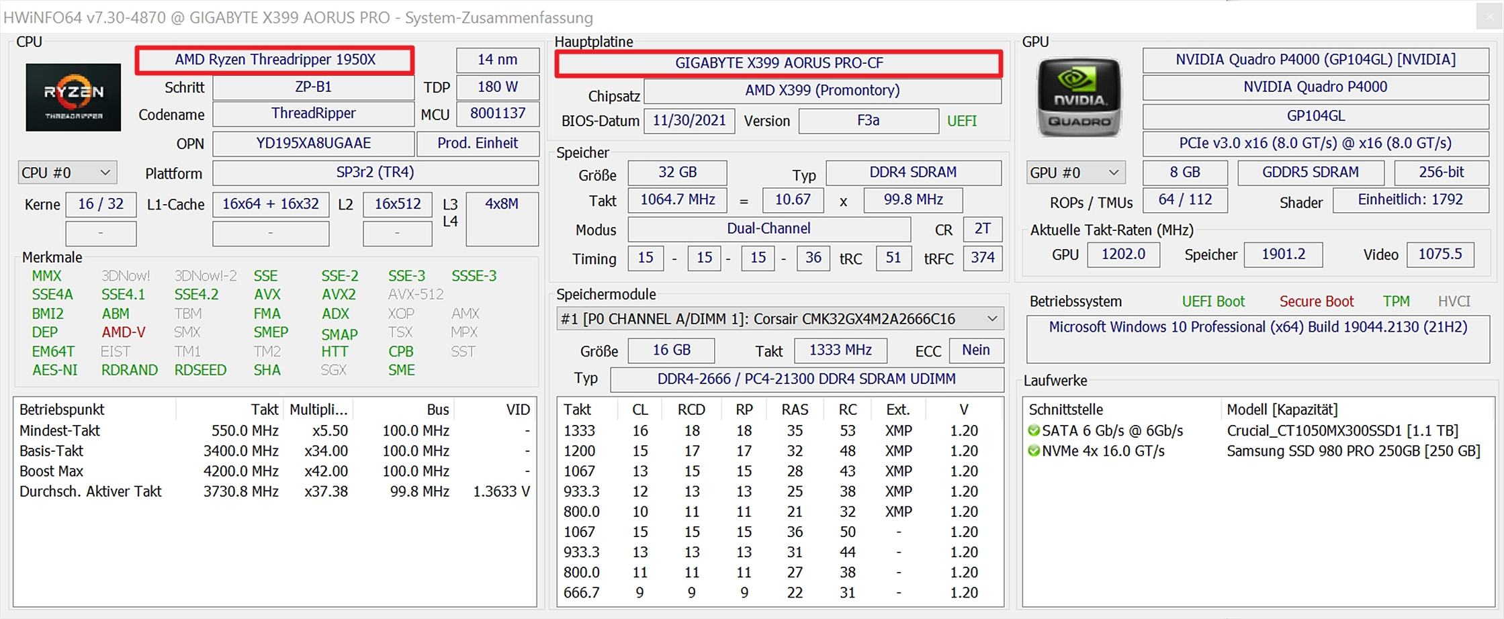Click the CL column header in memory timings

pyautogui.click(x=640, y=410)
